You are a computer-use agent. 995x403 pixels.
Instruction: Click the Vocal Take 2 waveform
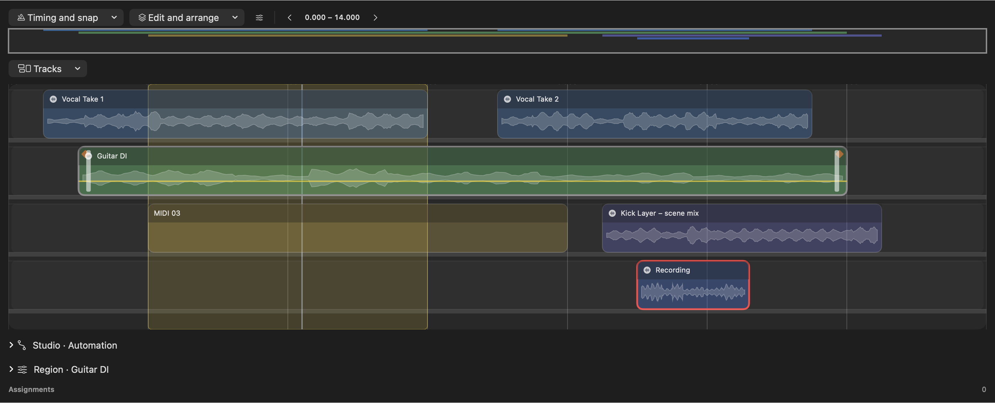point(654,121)
